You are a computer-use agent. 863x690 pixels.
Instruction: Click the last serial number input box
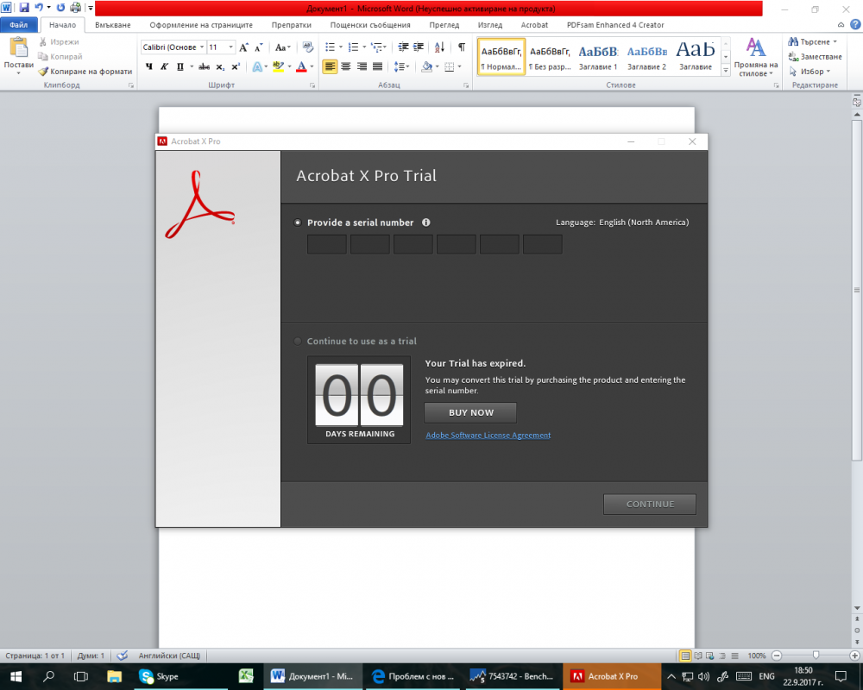coord(543,244)
